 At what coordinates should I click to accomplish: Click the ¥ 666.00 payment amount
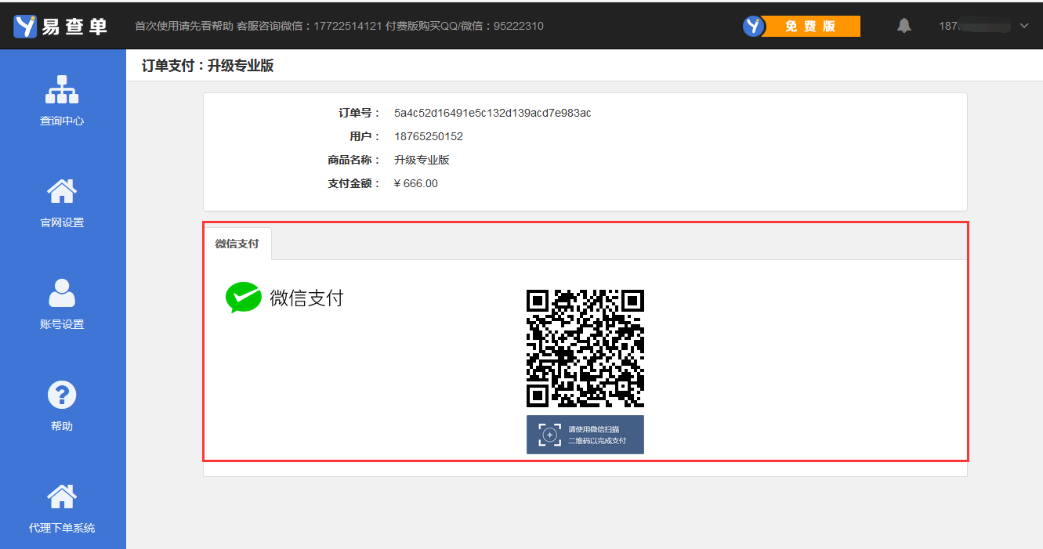[x=416, y=183]
